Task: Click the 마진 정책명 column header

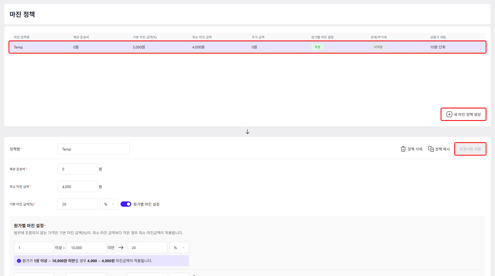Action: click(22, 37)
